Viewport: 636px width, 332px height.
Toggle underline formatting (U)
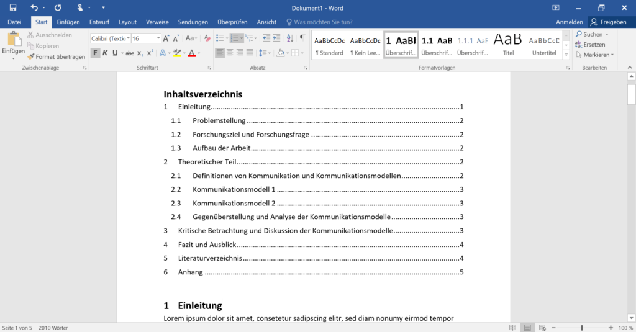(115, 53)
